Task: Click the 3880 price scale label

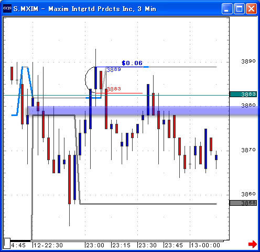Action: pos(248,106)
